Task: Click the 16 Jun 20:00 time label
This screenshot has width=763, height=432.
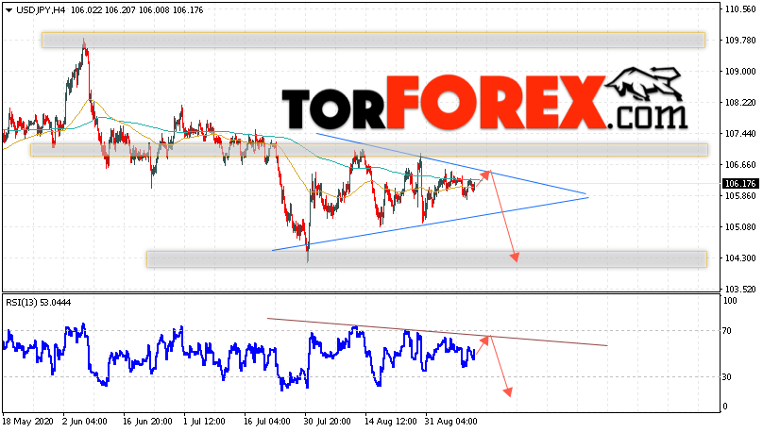Action: coord(147,422)
